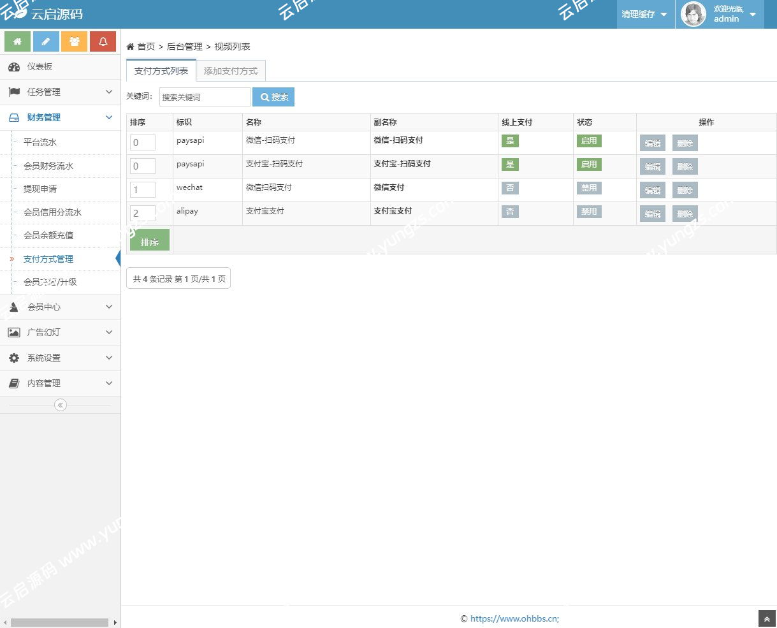Click the green home icon button
Viewport: 777px width, 628px height.
pos(17,41)
